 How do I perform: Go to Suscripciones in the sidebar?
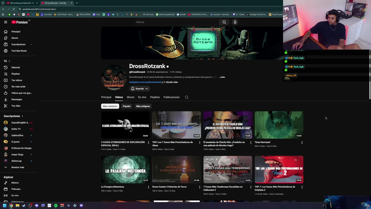18,44
